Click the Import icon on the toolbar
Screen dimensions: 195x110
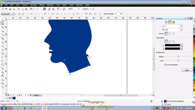point(49,9)
